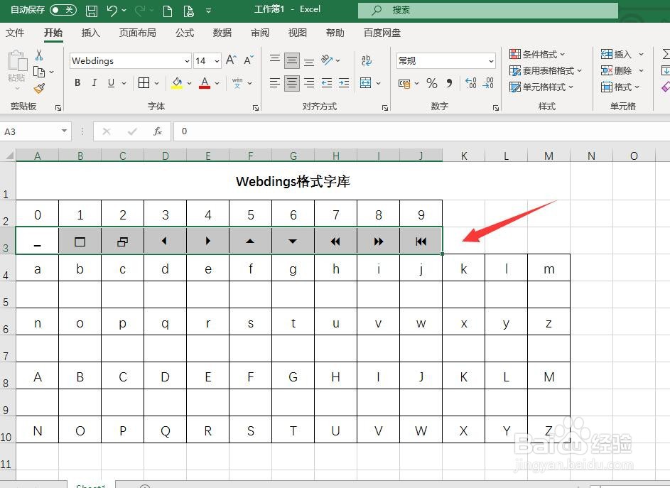This screenshot has height=488, width=670.
Task: Select Top Align icon
Action: pyautogui.click(x=275, y=60)
